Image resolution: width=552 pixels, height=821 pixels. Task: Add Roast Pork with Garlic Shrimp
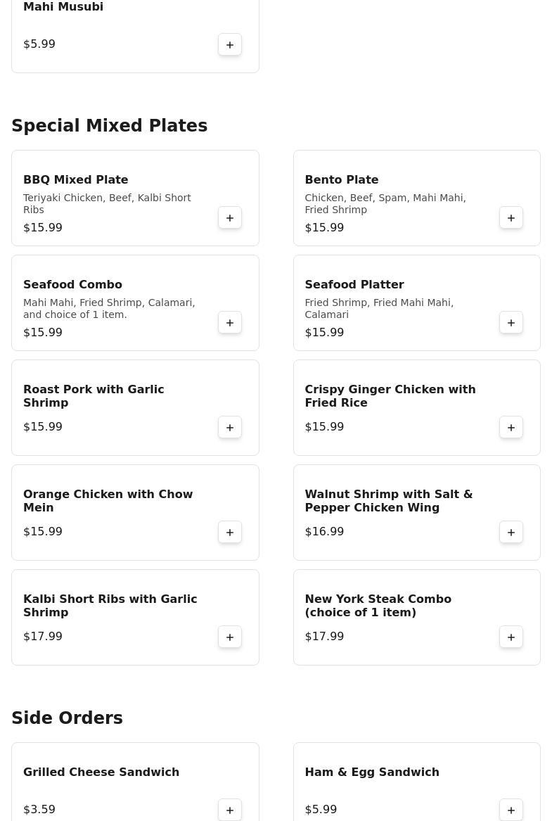pos(230,428)
